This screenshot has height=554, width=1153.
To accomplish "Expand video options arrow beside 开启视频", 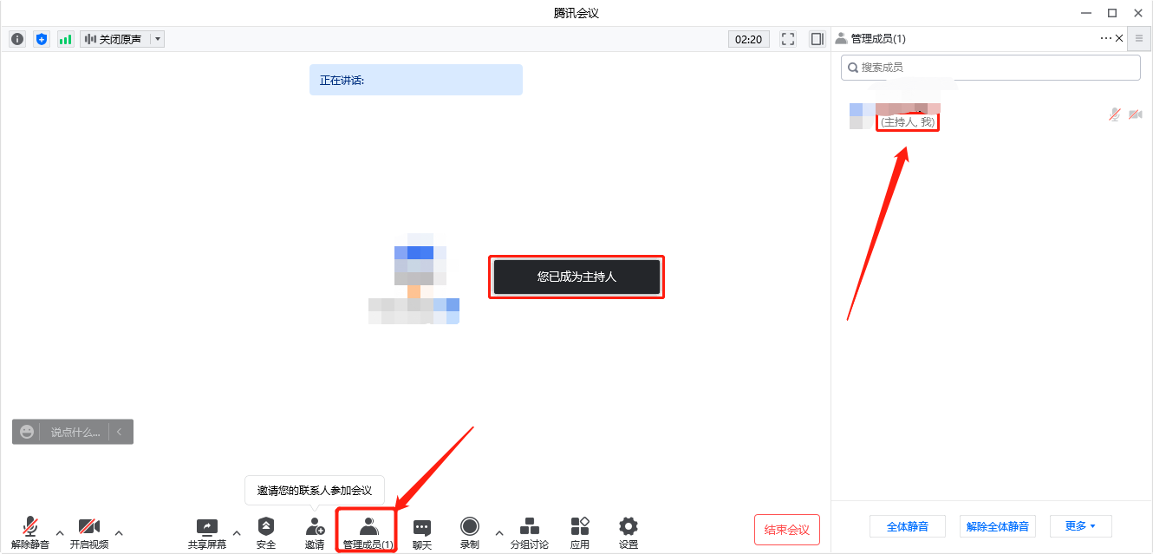I will click(119, 532).
